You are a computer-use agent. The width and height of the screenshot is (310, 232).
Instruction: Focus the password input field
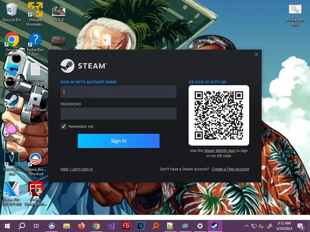[x=118, y=114]
